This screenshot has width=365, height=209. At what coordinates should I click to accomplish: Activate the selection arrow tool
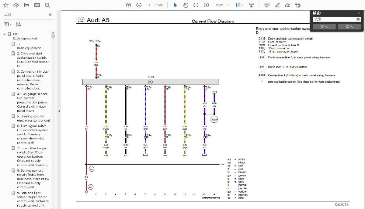click(x=175, y=5)
